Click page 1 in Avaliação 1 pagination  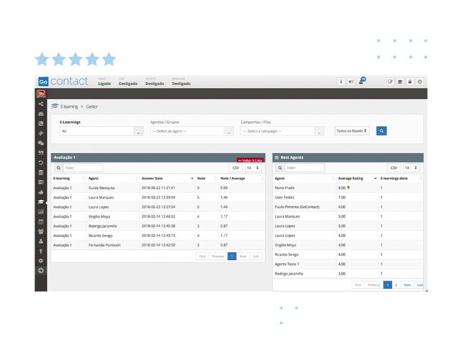232,256
